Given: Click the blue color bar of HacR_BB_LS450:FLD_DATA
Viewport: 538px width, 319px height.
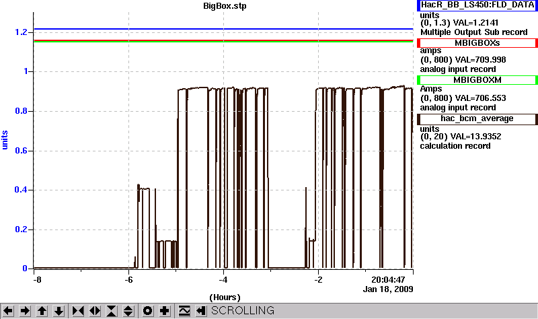Looking at the screenshot, I should 418,5.
